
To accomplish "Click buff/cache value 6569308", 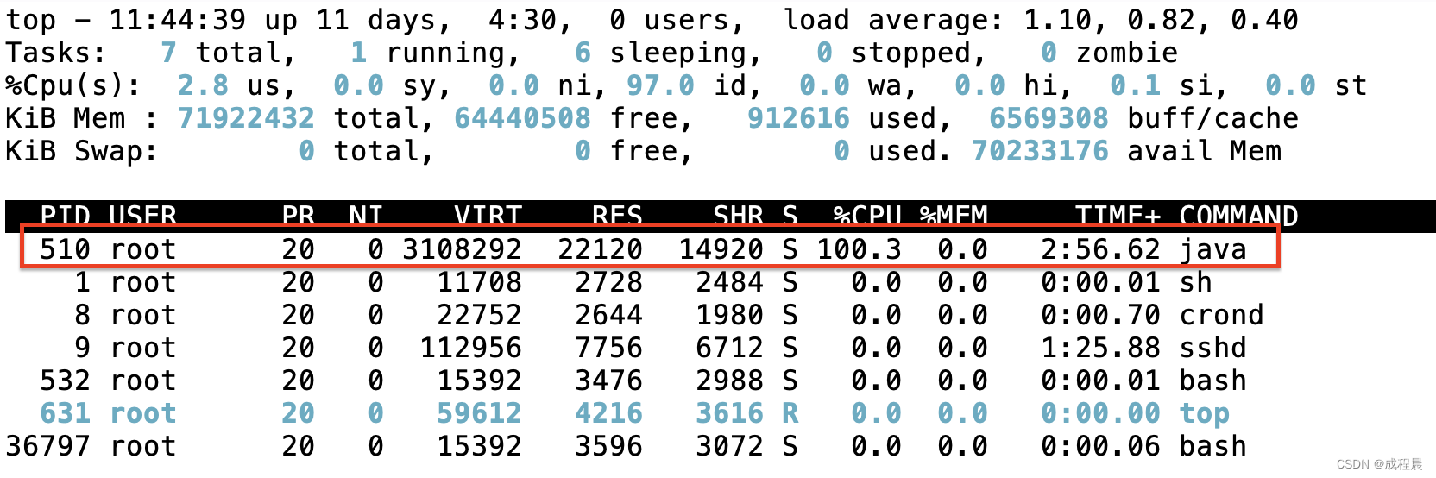I will [x=1049, y=118].
